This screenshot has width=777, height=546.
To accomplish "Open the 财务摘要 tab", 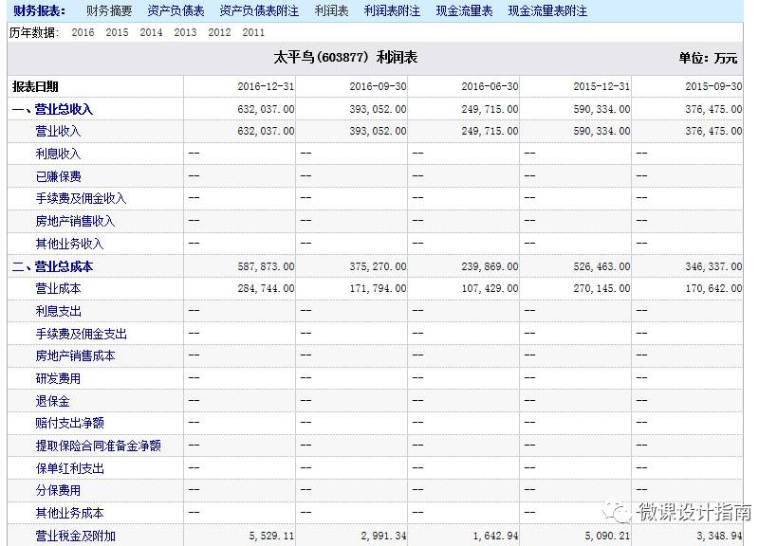I will [x=109, y=10].
